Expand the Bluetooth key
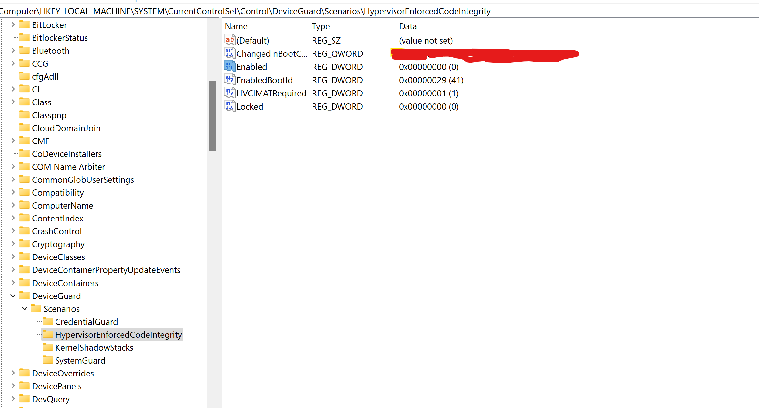The image size is (759, 408). 13,50
